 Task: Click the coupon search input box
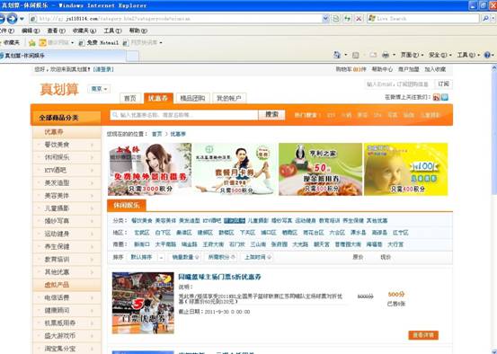(x=184, y=115)
